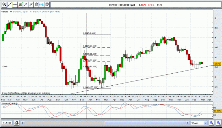222x128 pixels.
Task: Select the horizontal line tool
Action: (x=15, y=5)
